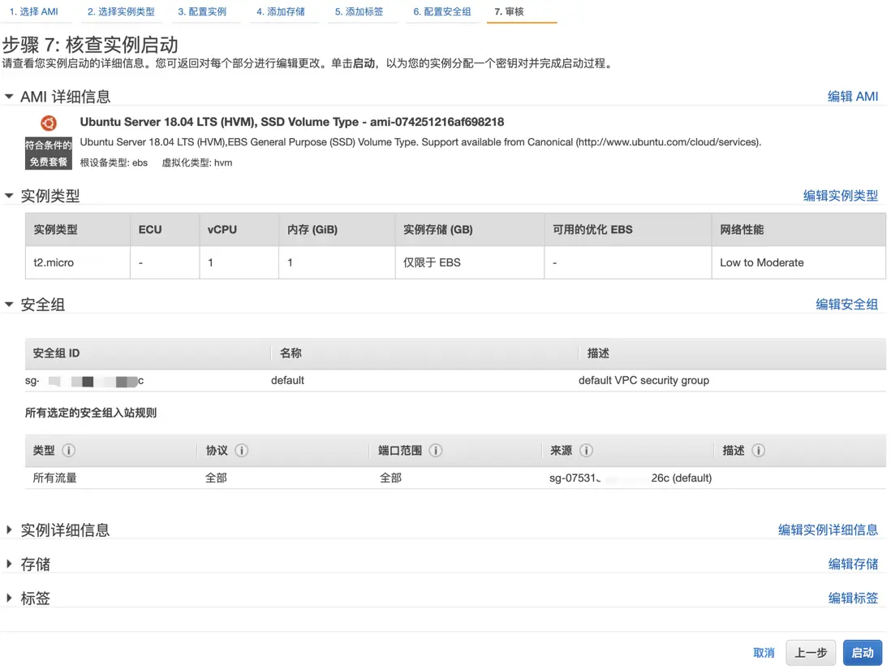Click the default VPC security group text
This screenshot has width=891, height=670.
(643, 381)
